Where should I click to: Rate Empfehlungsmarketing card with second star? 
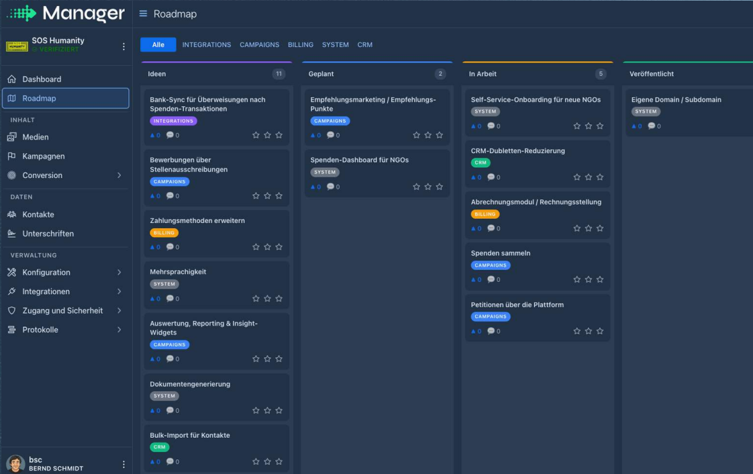click(x=428, y=135)
